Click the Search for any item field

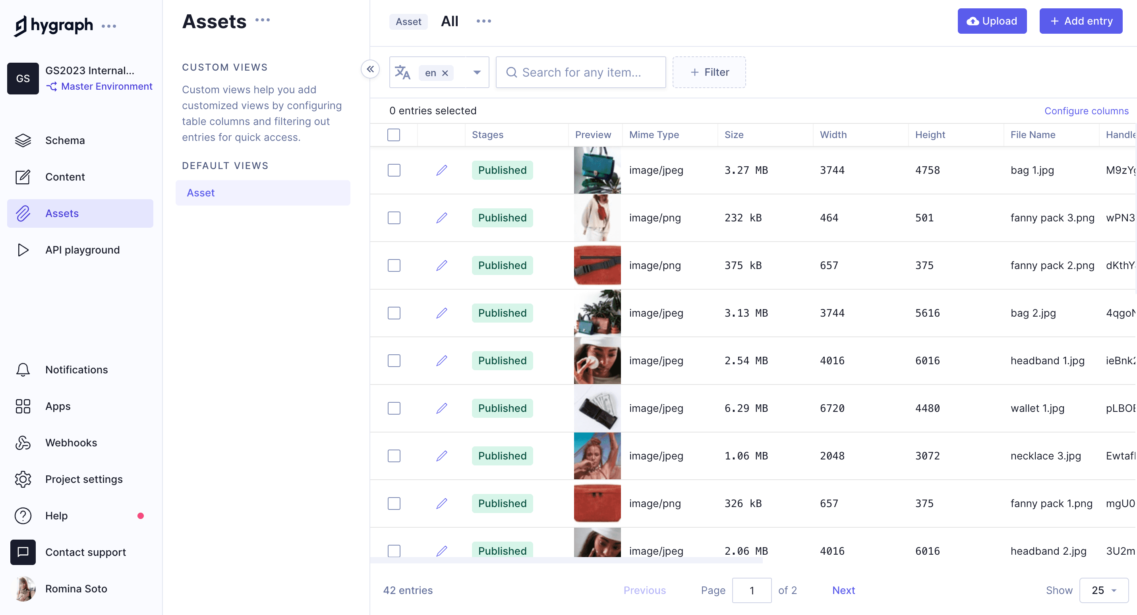[581, 72]
